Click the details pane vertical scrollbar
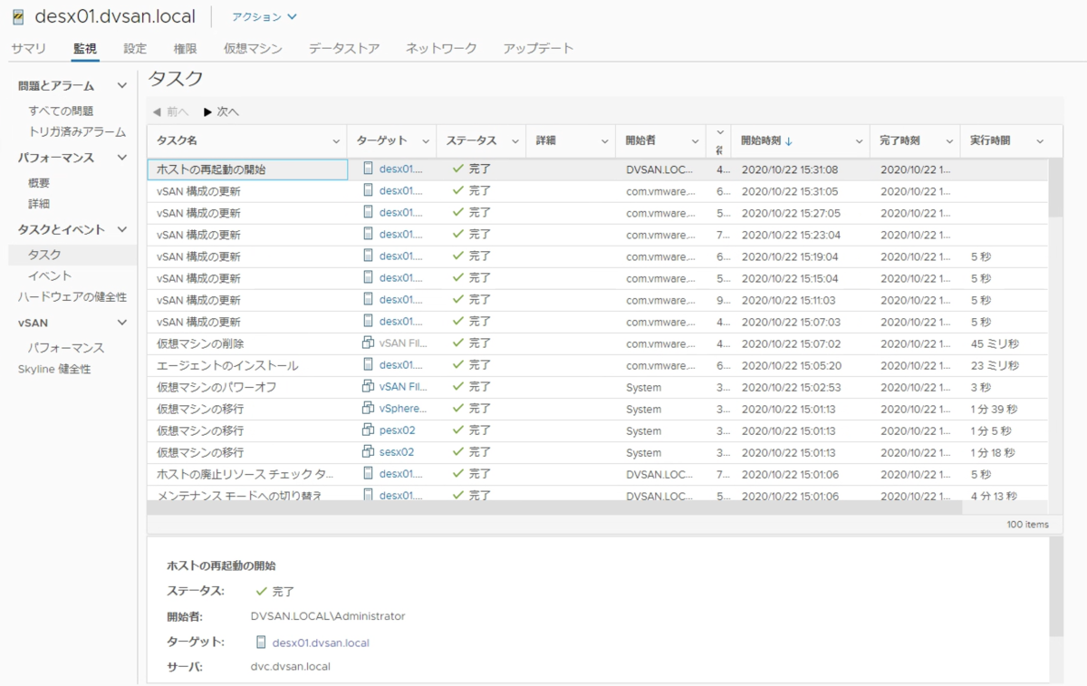This screenshot has height=686, width=1087. point(1055,586)
